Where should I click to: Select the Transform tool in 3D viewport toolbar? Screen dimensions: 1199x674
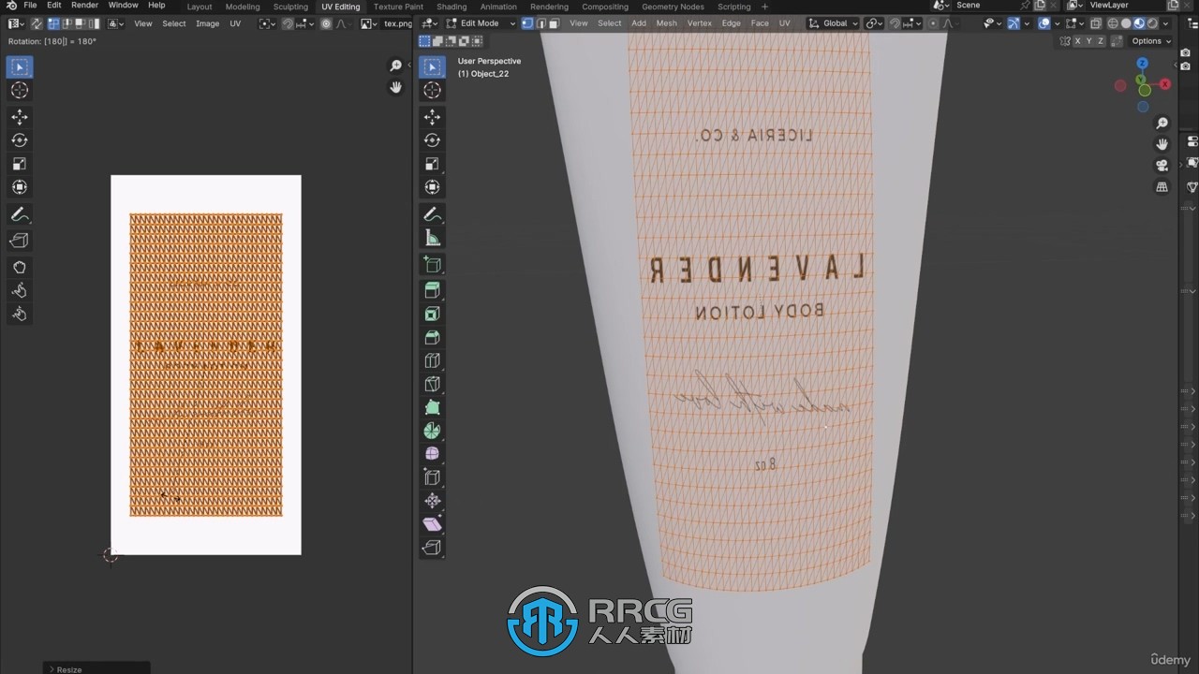[432, 187]
